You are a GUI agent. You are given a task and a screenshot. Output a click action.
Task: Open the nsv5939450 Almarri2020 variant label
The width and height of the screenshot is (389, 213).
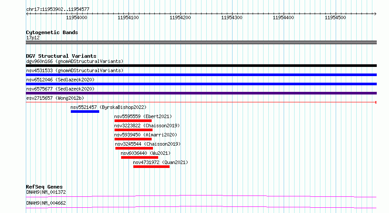point(146,135)
